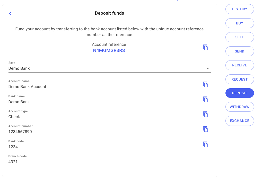Open the History section
This screenshot has height=183, width=262.
(x=239, y=9)
